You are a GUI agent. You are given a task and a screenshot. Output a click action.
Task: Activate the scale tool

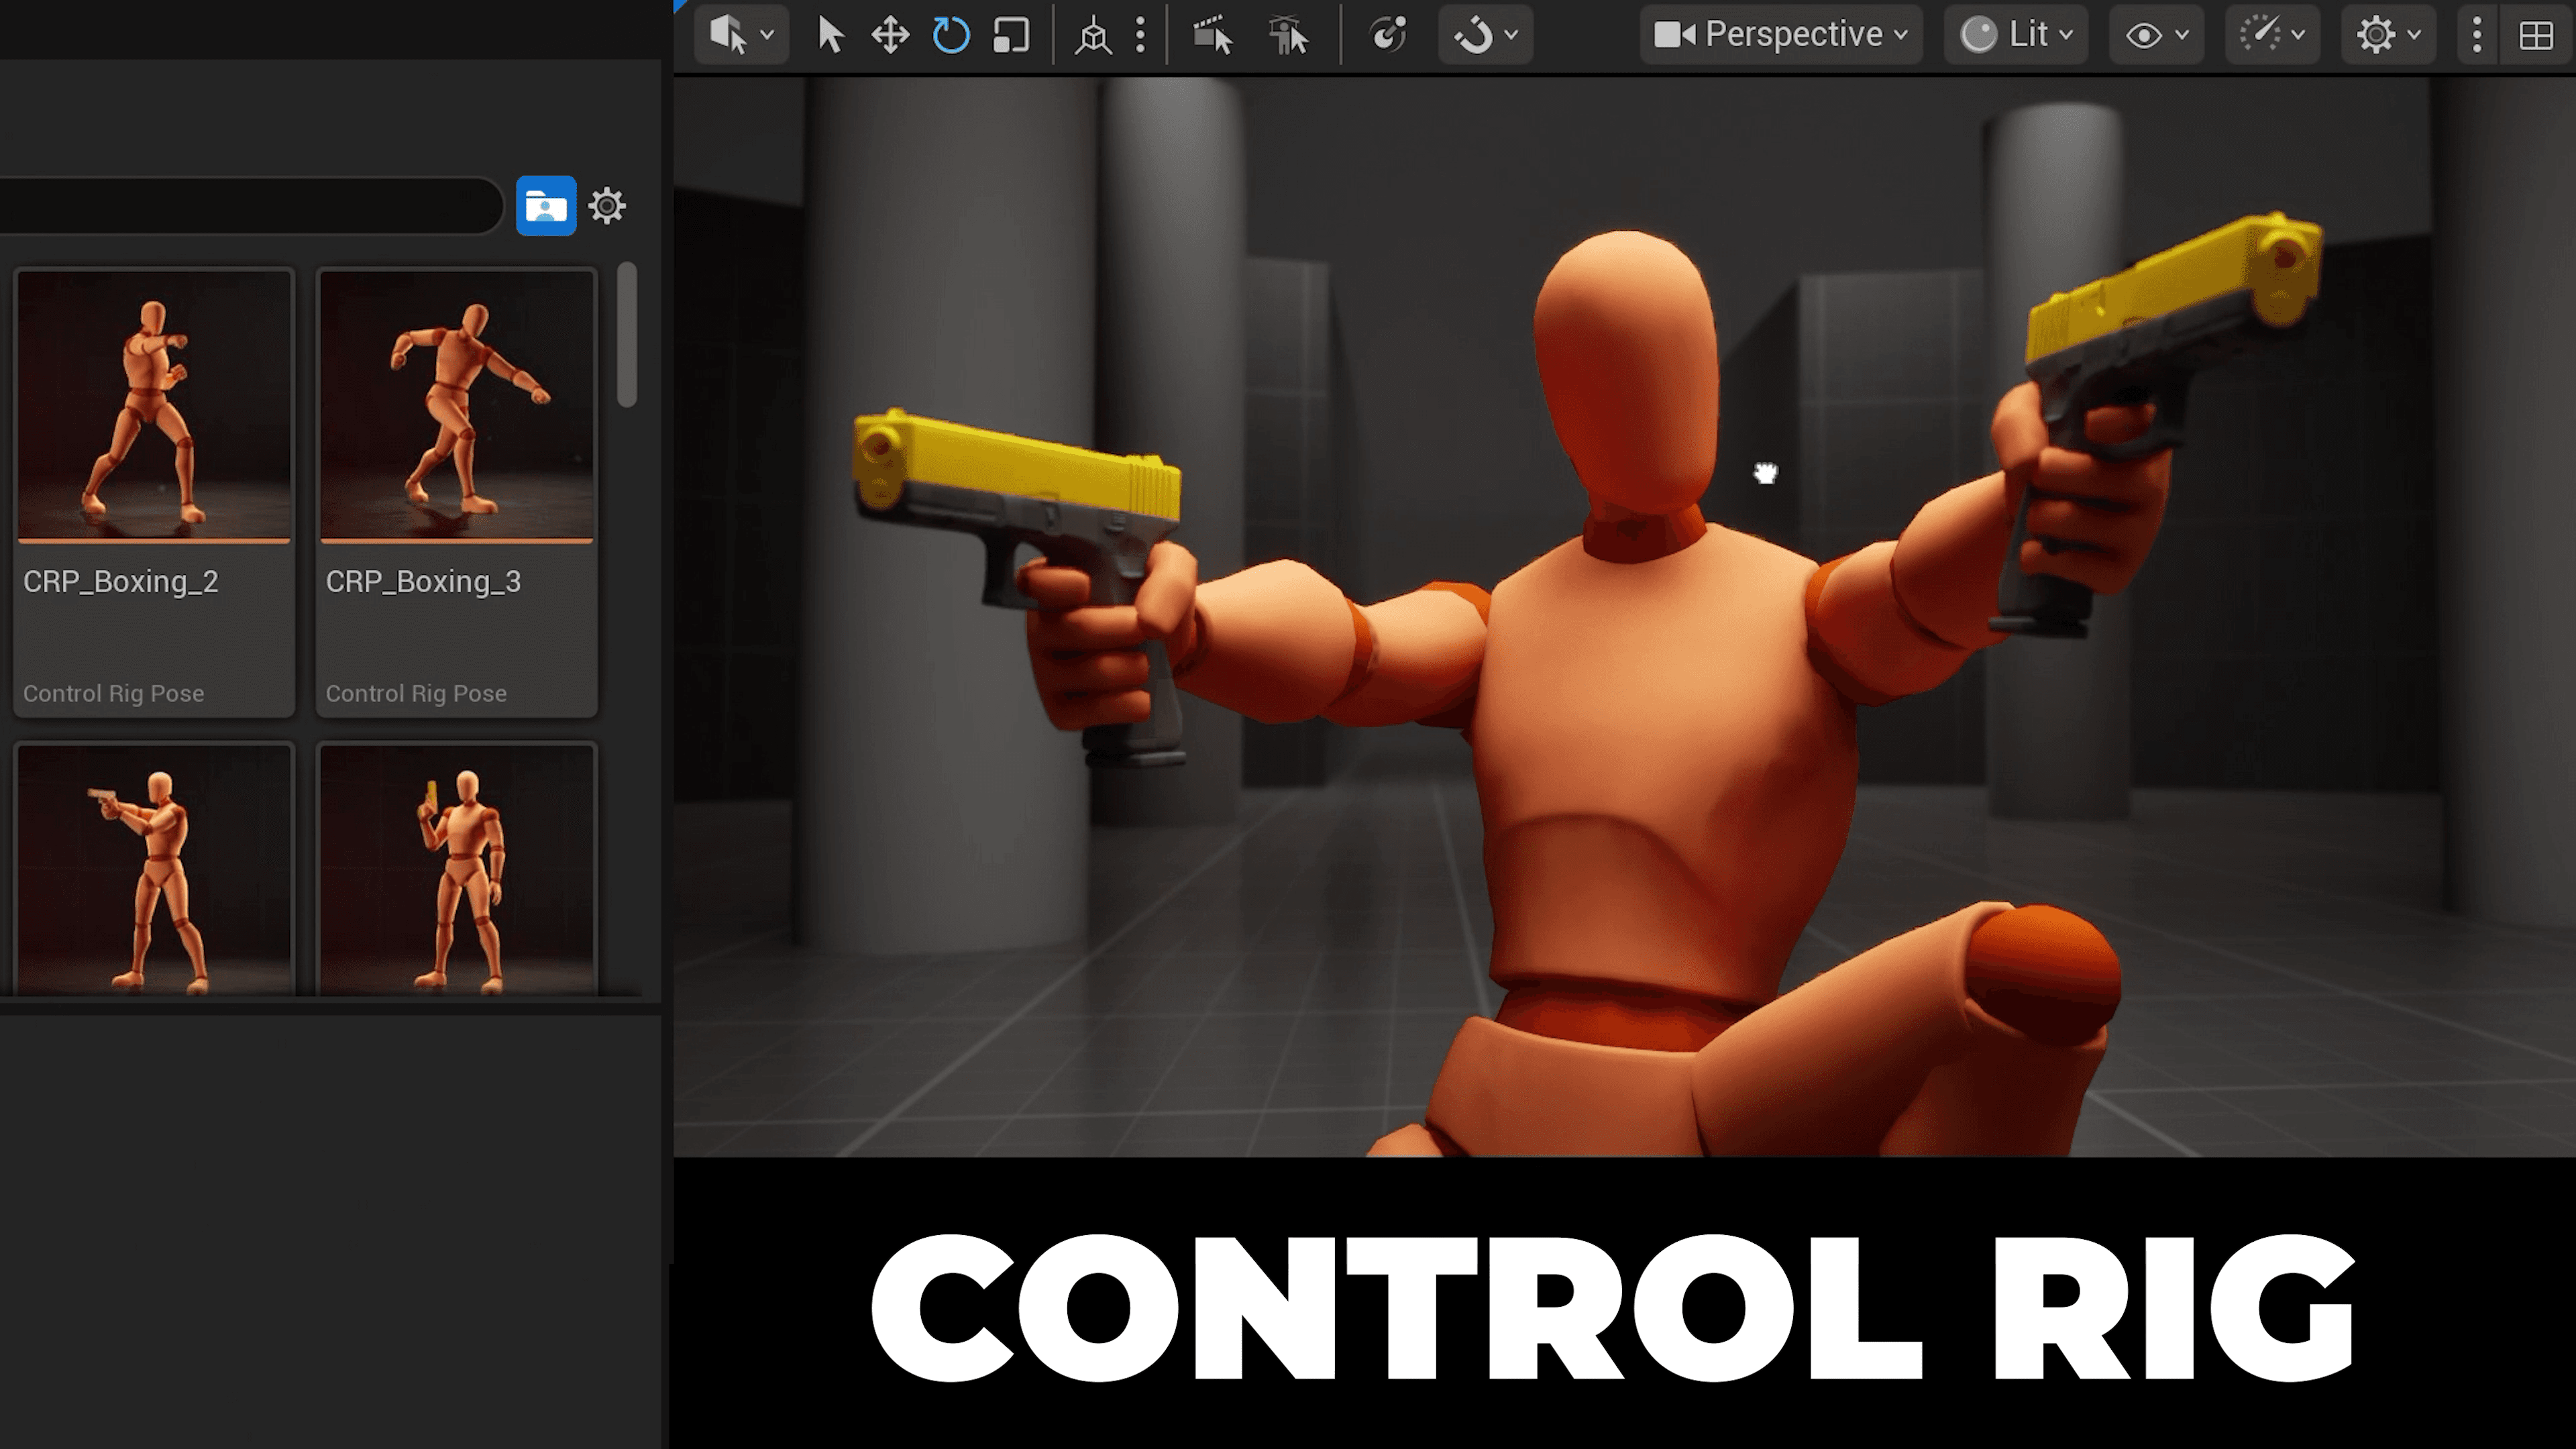pos(1010,35)
